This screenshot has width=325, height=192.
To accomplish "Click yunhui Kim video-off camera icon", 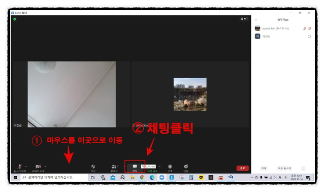I will [309, 28].
